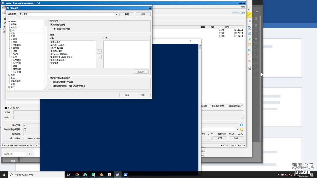Toggle 创建 cue 表单 checkbox
The height and width of the screenshot is (178, 317).
(210, 106)
